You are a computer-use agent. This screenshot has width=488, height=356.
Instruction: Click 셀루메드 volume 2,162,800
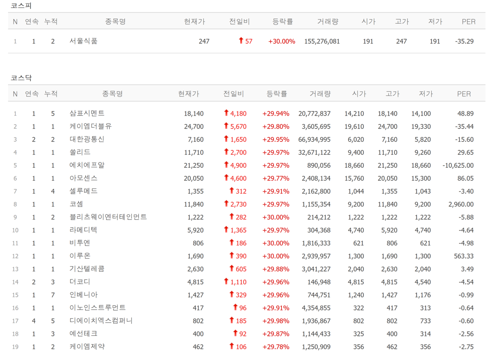(316, 191)
